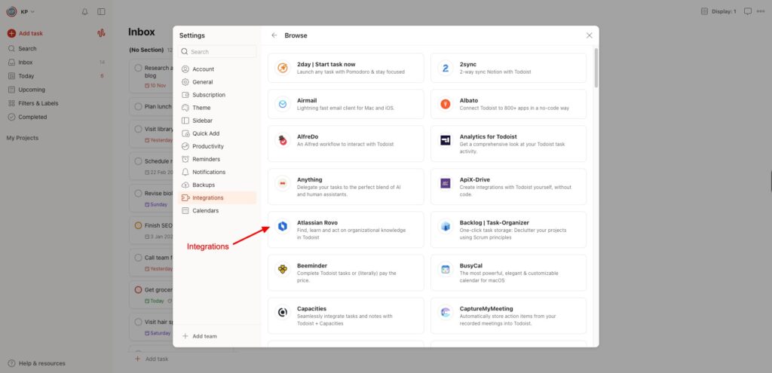Open General settings
The width and height of the screenshot is (772, 373).
217,82
